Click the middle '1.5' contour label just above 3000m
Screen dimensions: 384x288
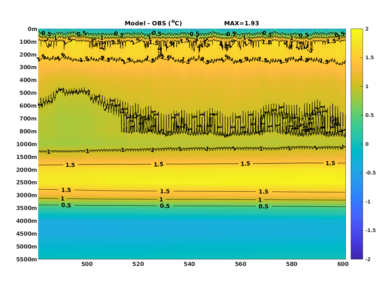point(165,191)
